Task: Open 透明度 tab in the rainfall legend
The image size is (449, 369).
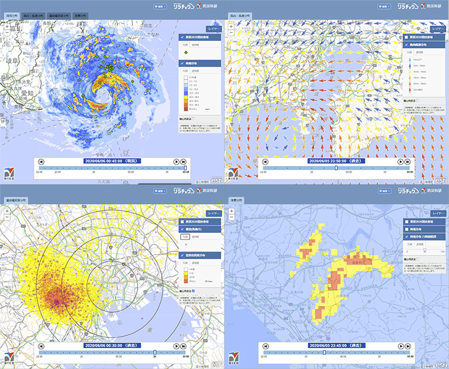Action: [195, 72]
